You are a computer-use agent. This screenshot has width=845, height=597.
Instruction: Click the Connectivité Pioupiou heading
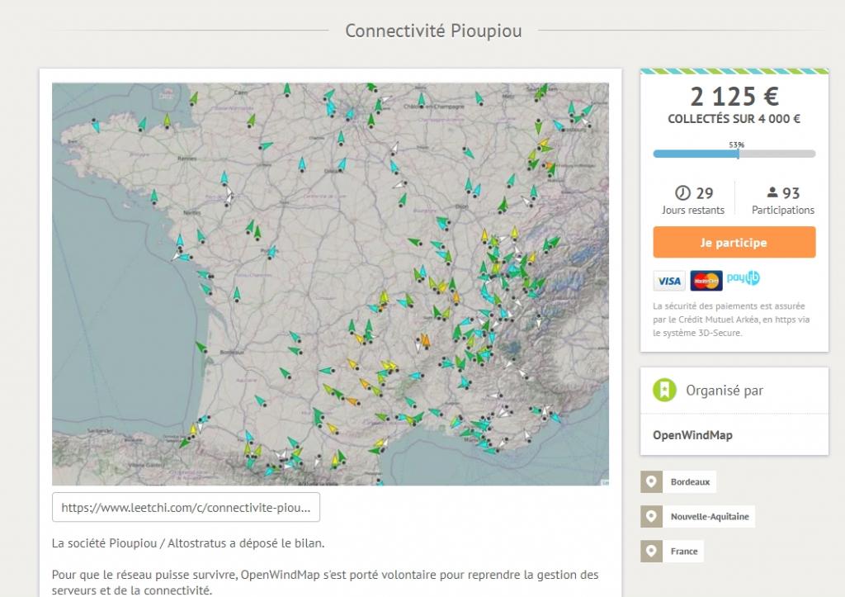433,31
